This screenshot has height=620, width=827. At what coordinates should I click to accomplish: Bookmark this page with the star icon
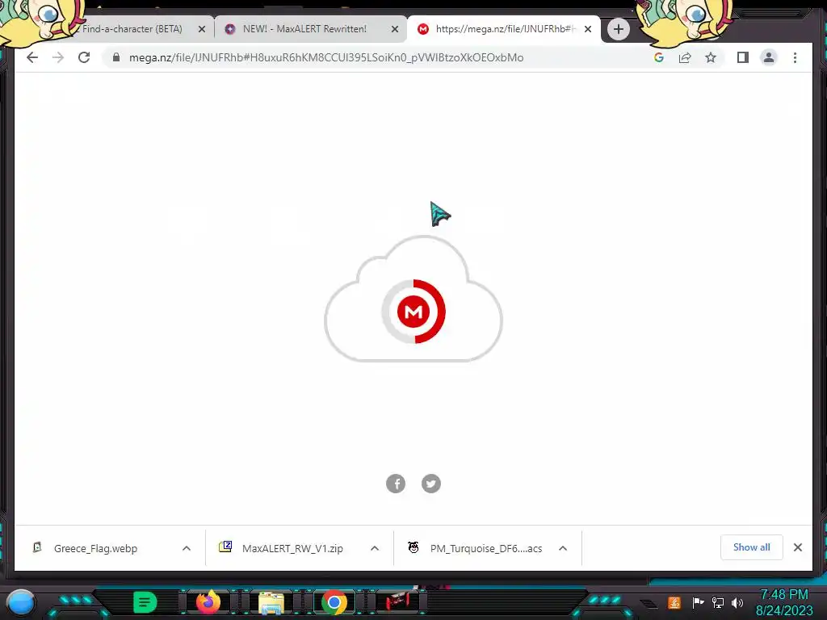(711, 57)
